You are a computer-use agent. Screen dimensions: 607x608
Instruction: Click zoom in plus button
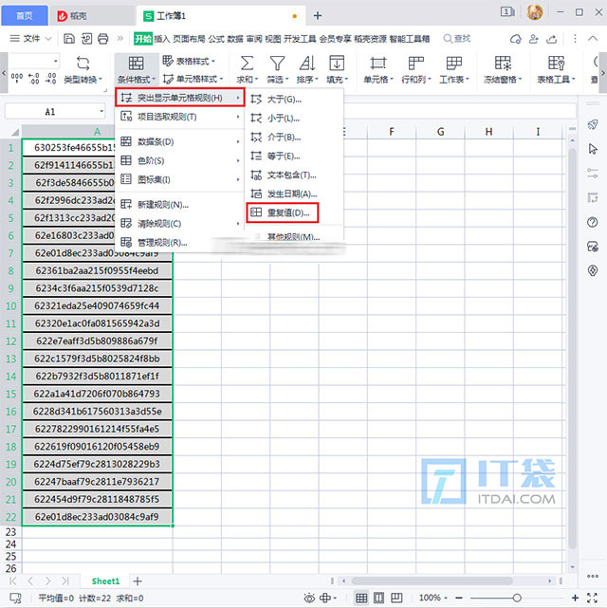pyautogui.click(x=575, y=598)
